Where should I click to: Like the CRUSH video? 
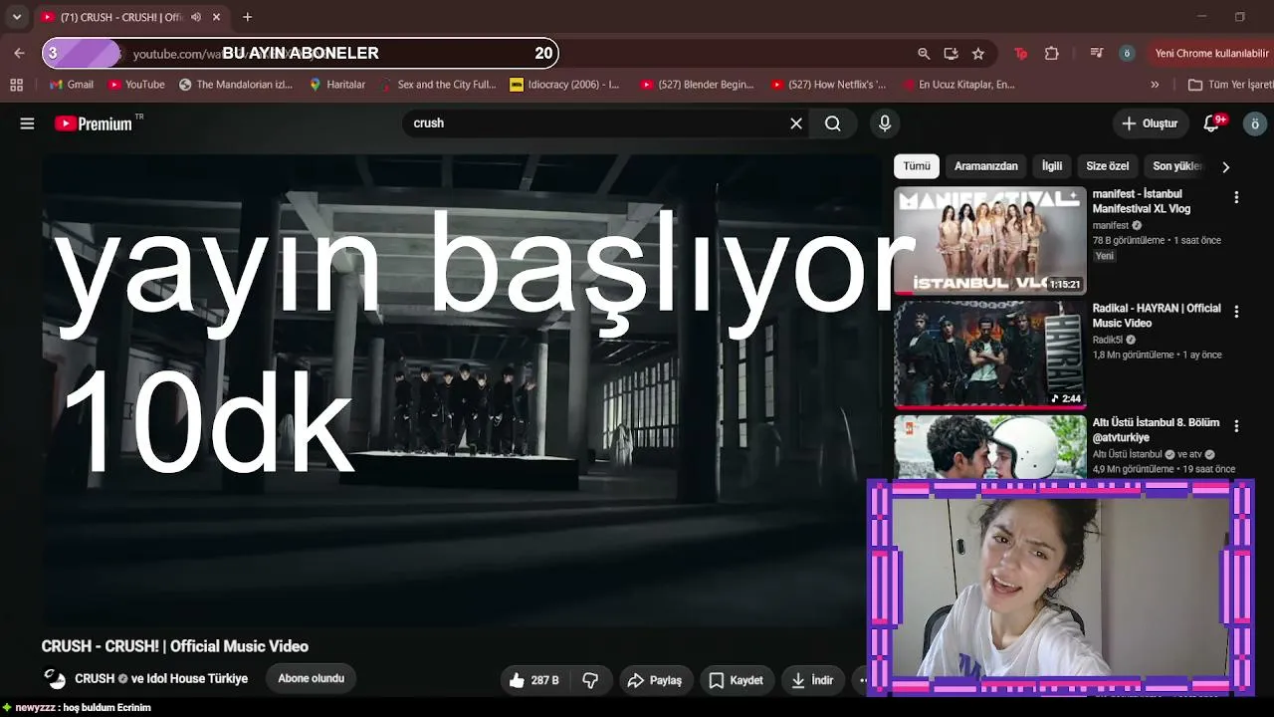point(533,680)
